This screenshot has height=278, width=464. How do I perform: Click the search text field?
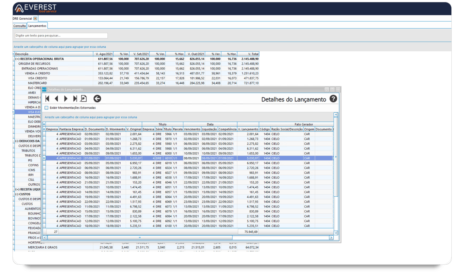click(x=61, y=36)
